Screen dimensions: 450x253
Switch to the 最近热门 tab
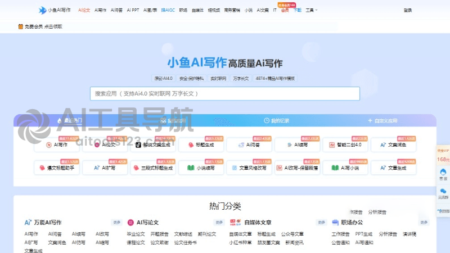70,120
